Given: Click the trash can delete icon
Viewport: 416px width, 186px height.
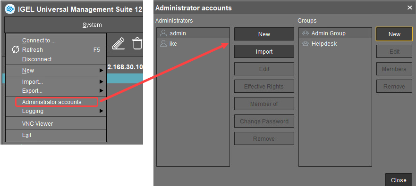Looking at the screenshot, I should (x=137, y=44).
